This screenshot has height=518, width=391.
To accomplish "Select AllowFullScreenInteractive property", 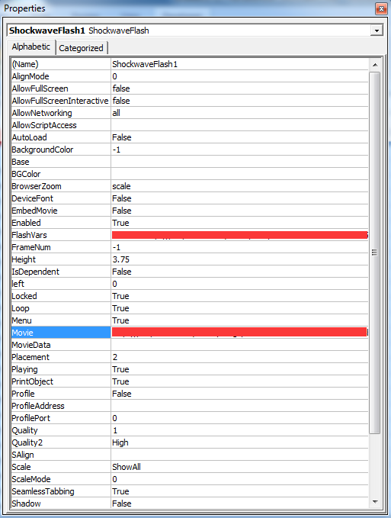I will [61, 101].
